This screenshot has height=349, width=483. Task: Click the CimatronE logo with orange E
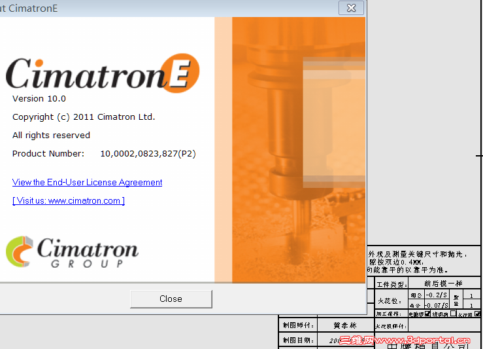tap(103, 73)
